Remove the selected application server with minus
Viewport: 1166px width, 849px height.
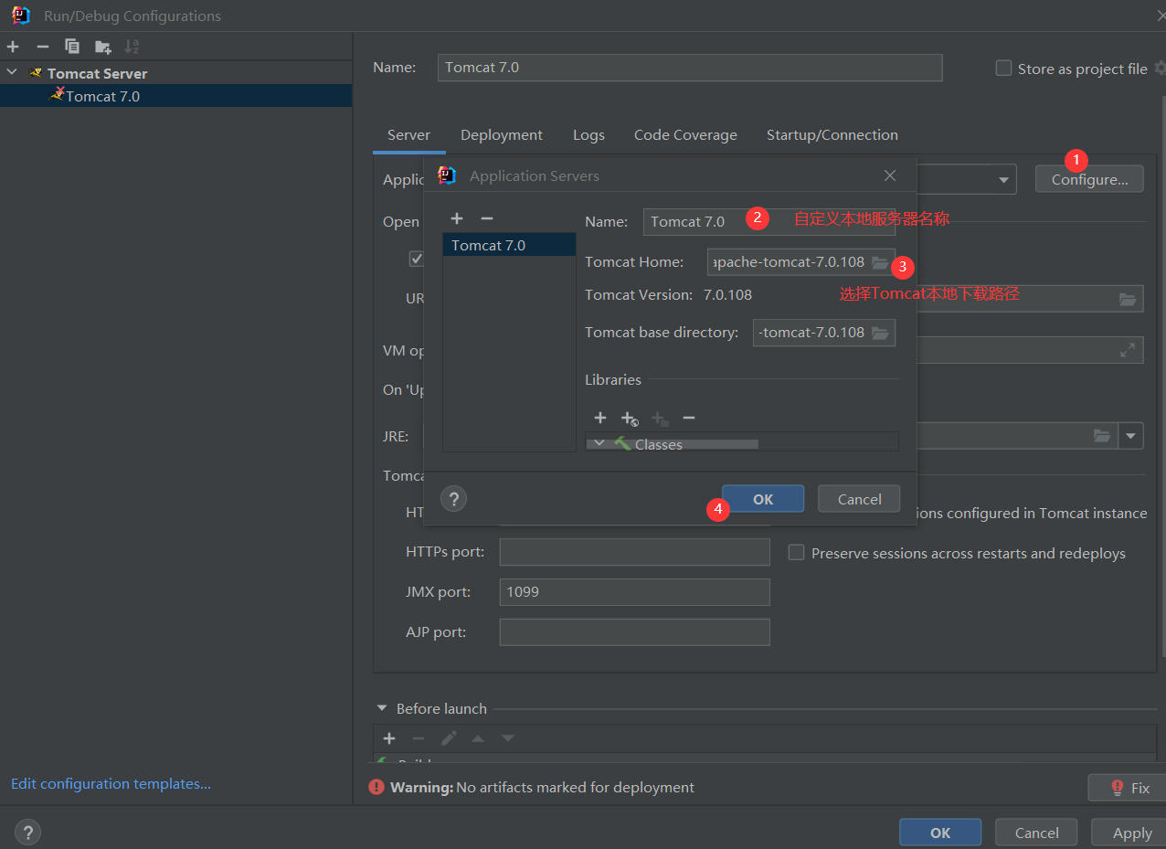point(487,218)
